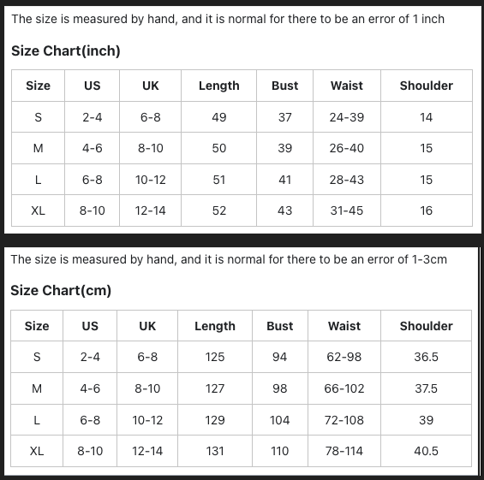Click the 40.5 shoulder value

click(427, 451)
